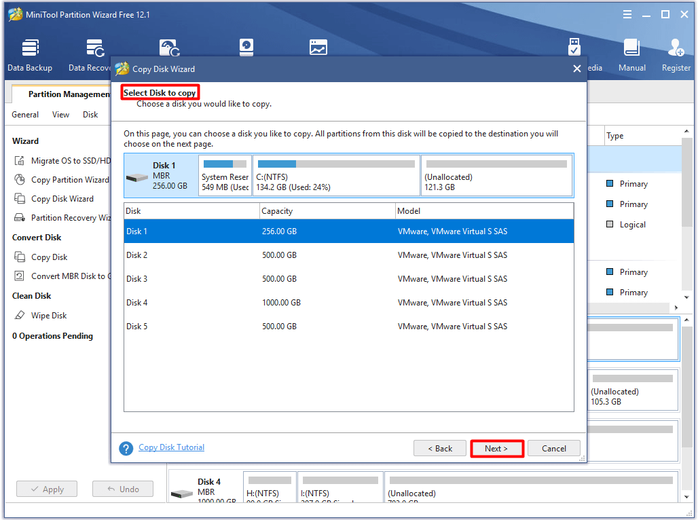This screenshot has height=520, width=698.
Task: Click the scroll-down arrow of the partition list
Action: coord(686,297)
